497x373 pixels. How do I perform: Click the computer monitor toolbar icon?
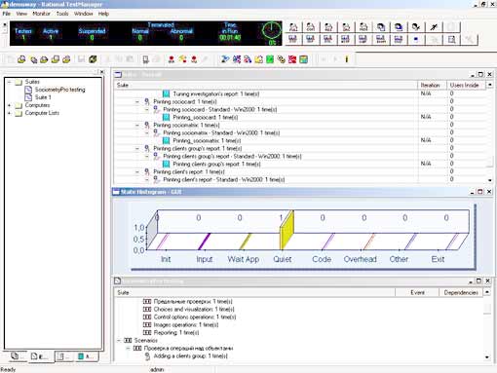pos(145,59)
